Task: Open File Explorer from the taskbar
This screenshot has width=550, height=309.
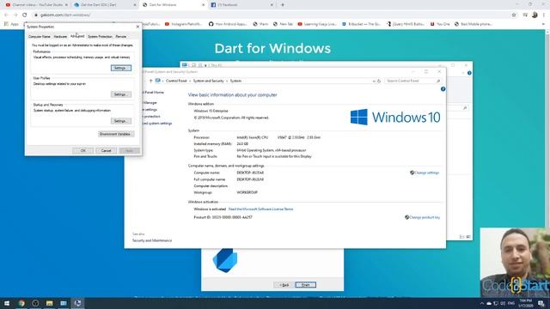Action: coord(50,303)
